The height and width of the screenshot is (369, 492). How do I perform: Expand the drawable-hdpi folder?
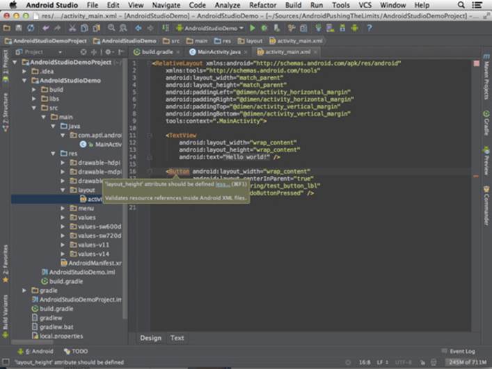point(63,163)
